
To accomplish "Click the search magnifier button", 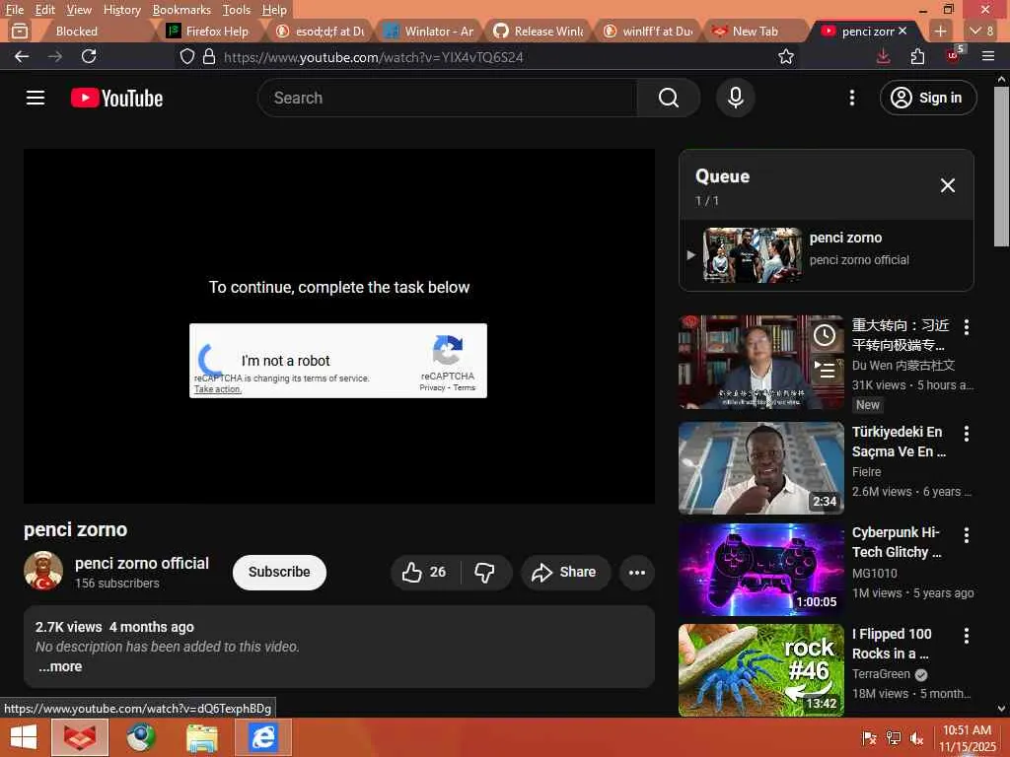I will point(668,98).
